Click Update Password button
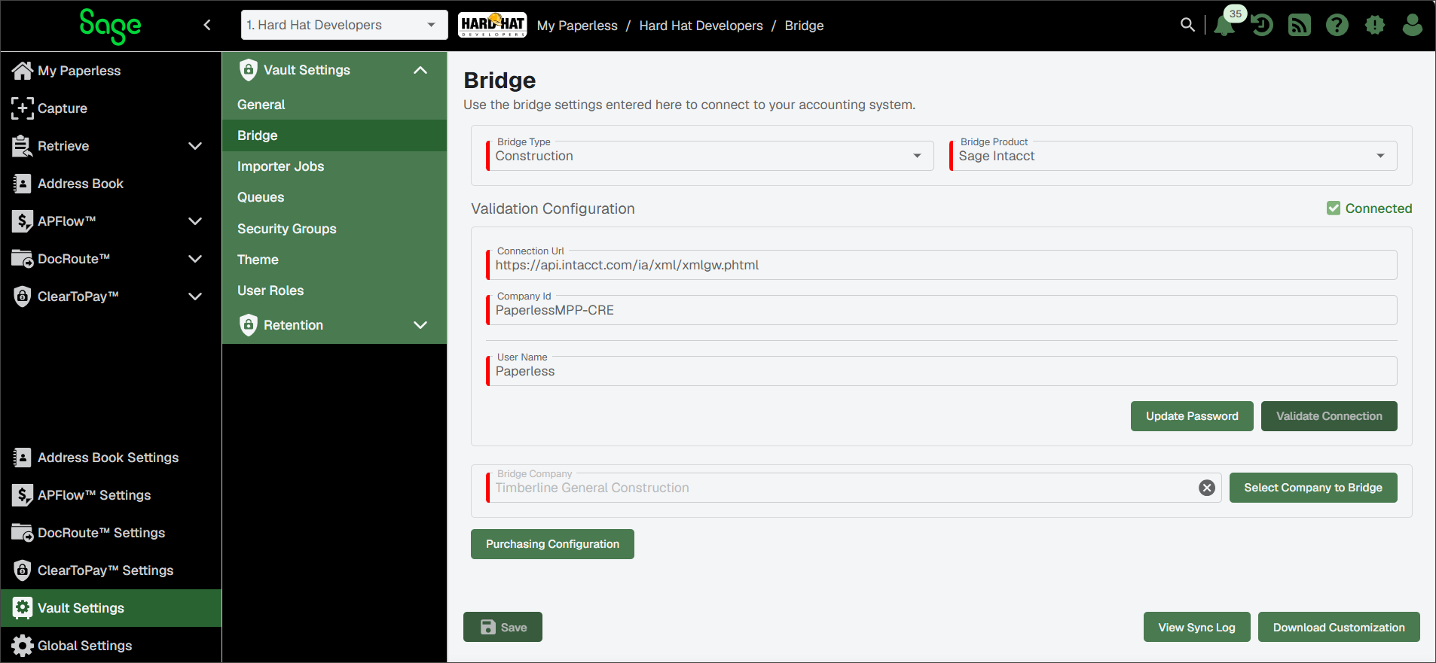Viewport: 1436px width, 663px height. pos(1192,416)
